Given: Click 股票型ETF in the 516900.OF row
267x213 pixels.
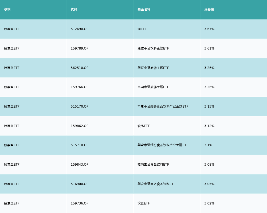Looking at the screenshot, I should pos(12,184).
